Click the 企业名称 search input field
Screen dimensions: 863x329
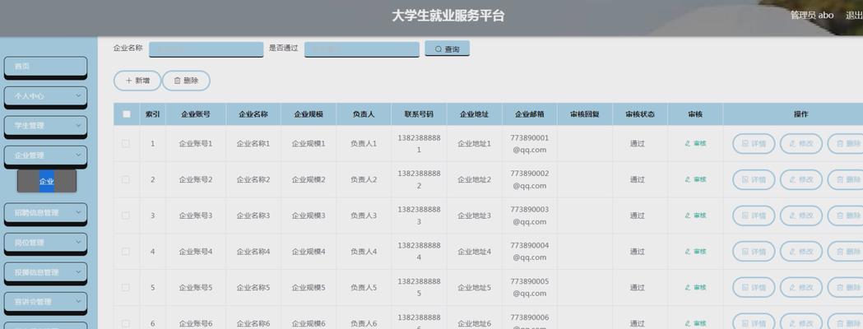click(x=206, y=49)
